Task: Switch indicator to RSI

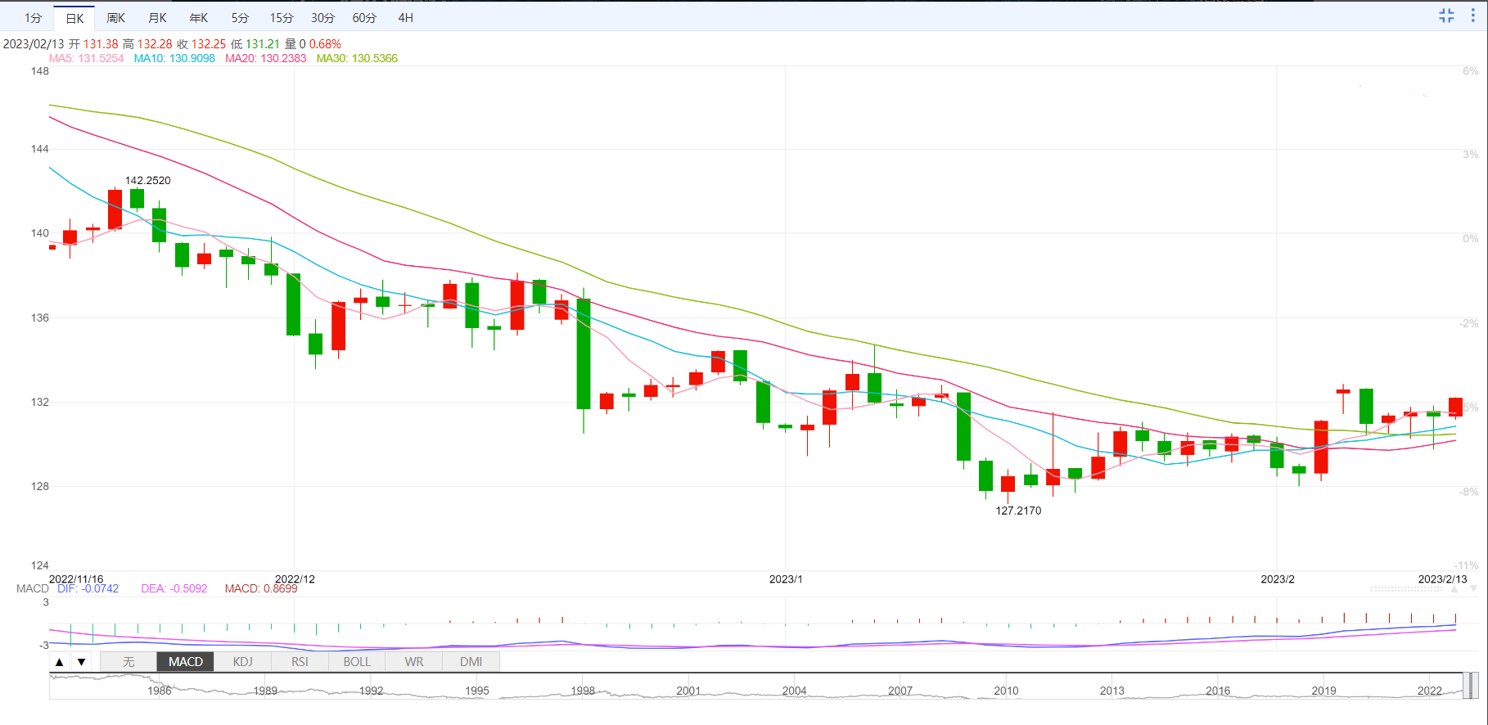Action: 300,662
